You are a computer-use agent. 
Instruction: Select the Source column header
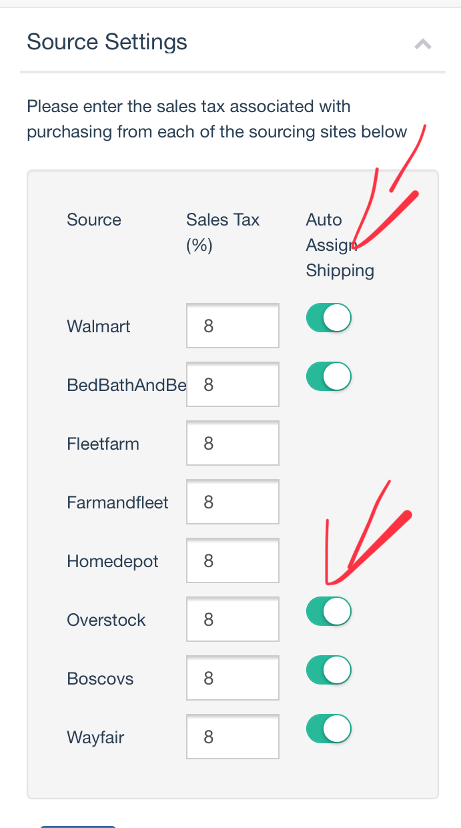94,220
